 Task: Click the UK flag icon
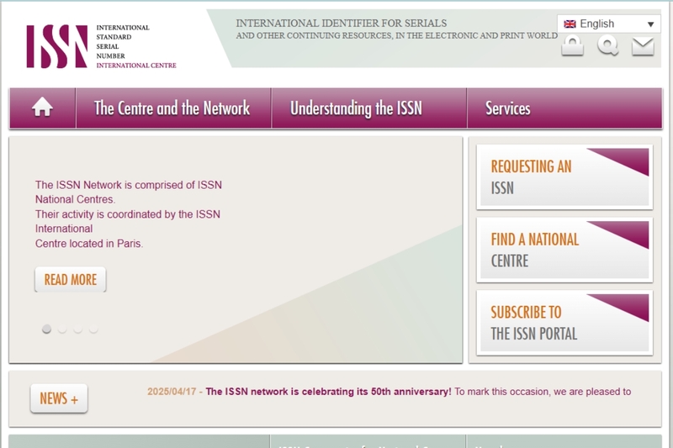coord(570,24)
